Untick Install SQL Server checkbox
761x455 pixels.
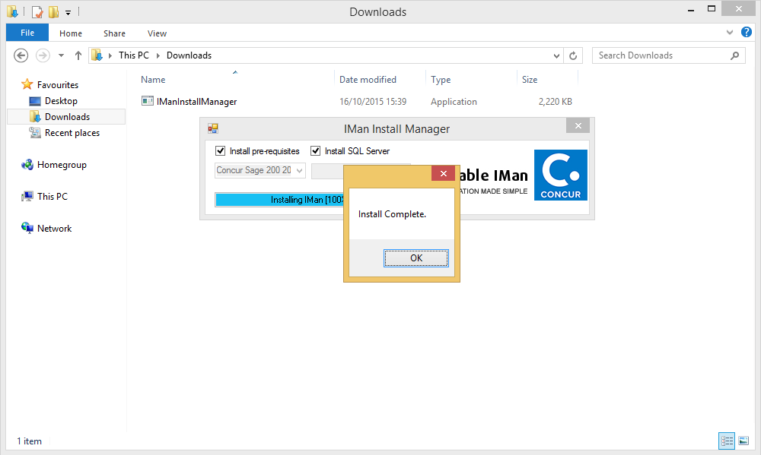[316, 151]
